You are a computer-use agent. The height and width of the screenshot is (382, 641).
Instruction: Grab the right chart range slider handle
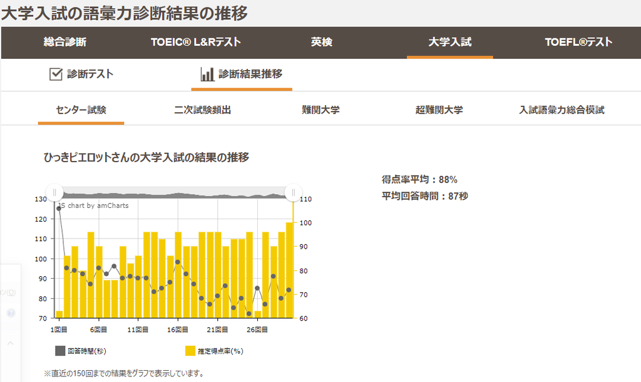(293, 193)
